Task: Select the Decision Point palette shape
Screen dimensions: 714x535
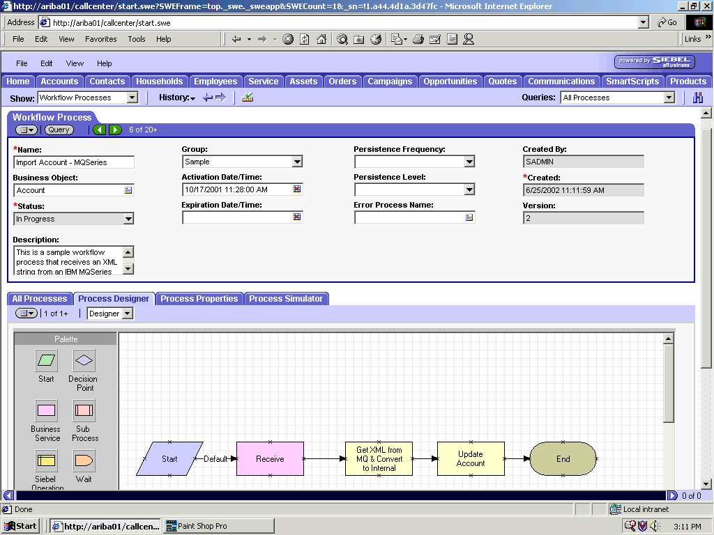Action: pyautogui.click(x=83, y=361)
